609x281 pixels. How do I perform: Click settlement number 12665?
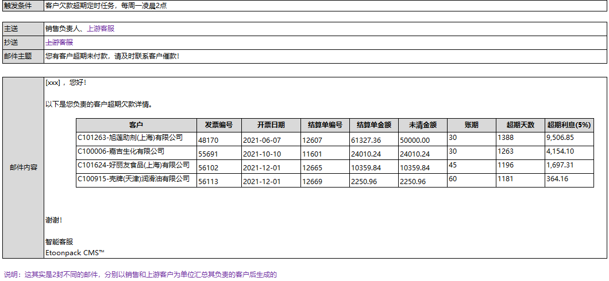pyautogui.click(x=313, y=168)
